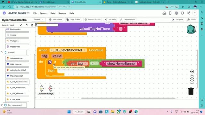Switch to Blocks view
The image size is (205, 115).
pos(192,19)
